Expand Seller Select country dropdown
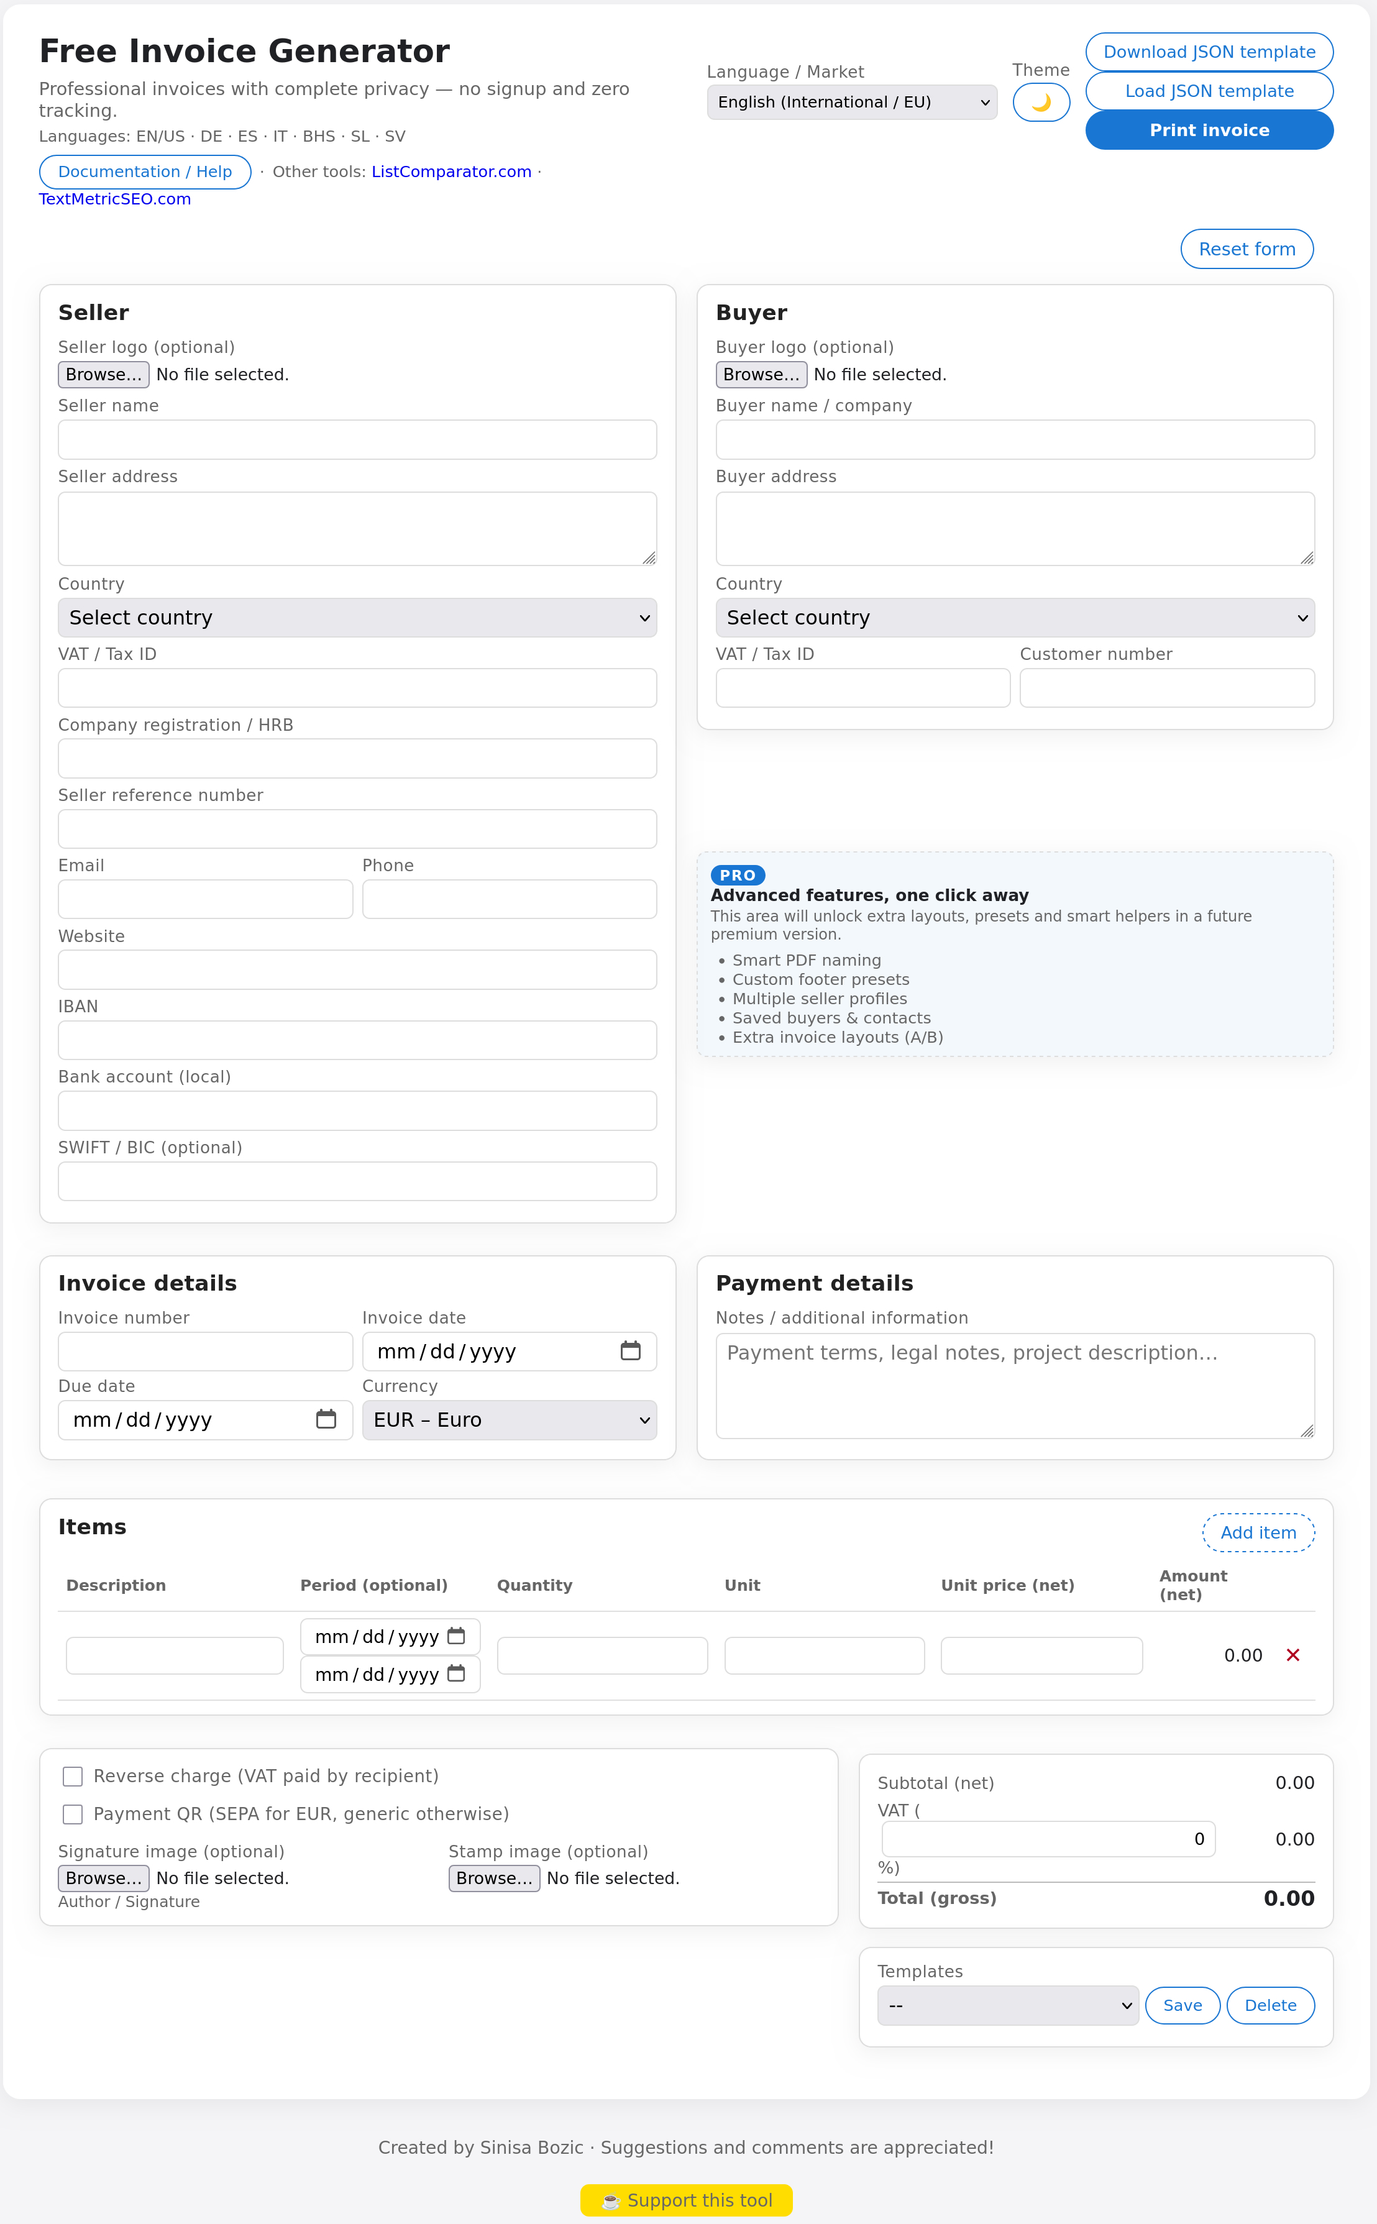1377x2224 pixels. tap(357, 618)
